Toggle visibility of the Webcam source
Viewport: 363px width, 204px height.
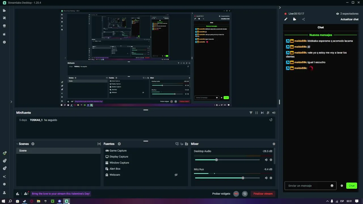pos(176,175)
